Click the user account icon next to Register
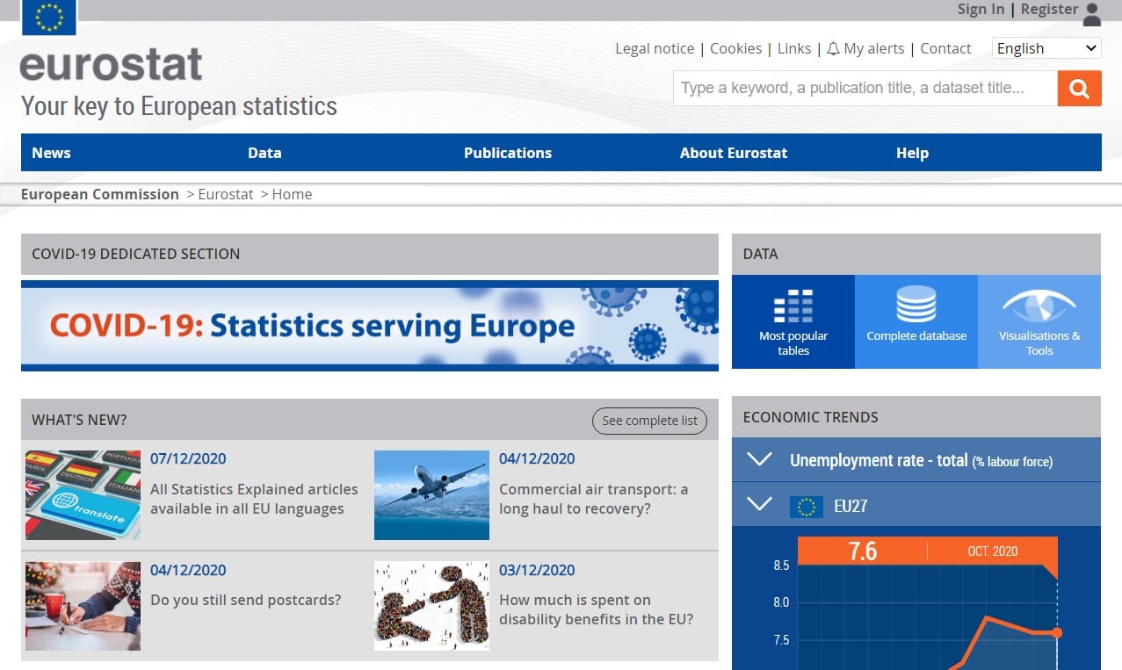 tap(1092, 11)
